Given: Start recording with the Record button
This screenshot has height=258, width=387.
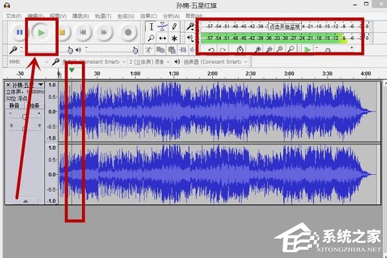Looking at the screenshot, I should 128,32.
